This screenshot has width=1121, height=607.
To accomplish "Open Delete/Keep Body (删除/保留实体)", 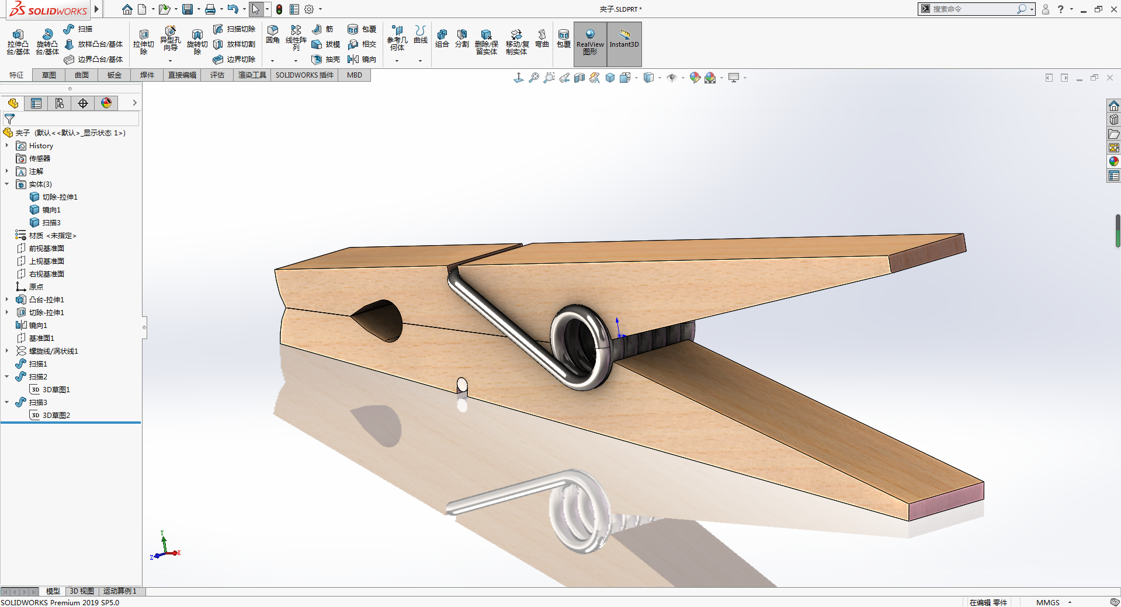I will click(x=486, y=42).
